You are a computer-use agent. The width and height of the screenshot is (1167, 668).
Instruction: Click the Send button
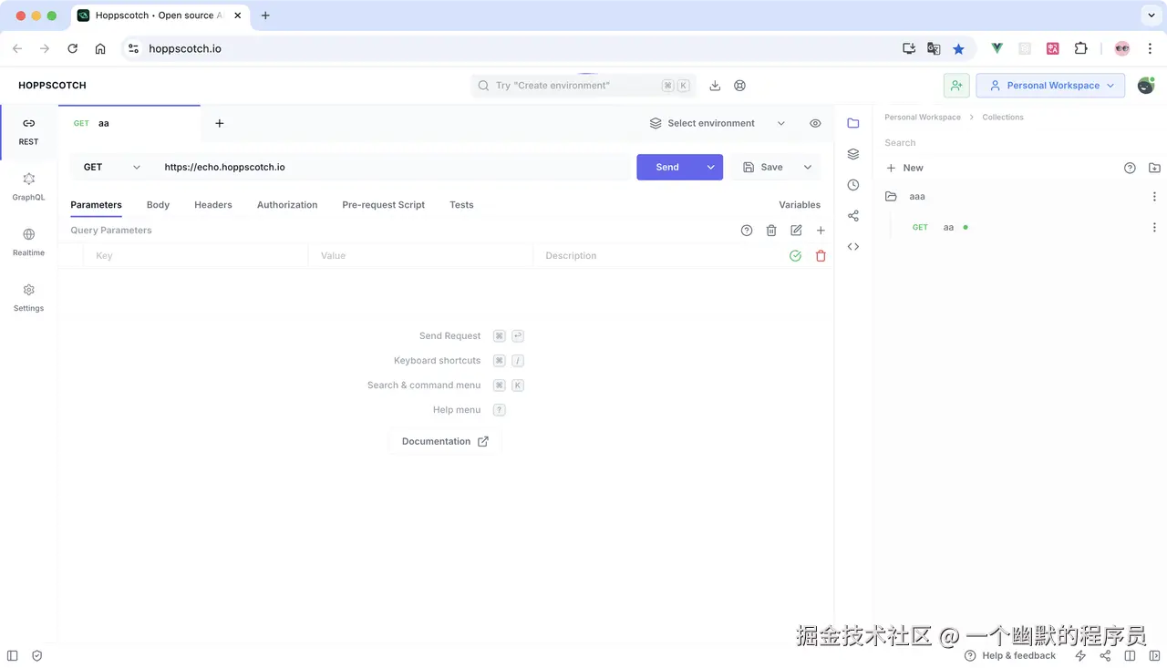point(667,167)
